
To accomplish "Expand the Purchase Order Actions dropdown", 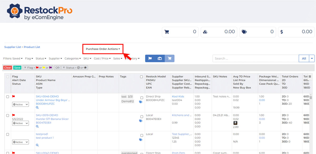I will [103, 49].
